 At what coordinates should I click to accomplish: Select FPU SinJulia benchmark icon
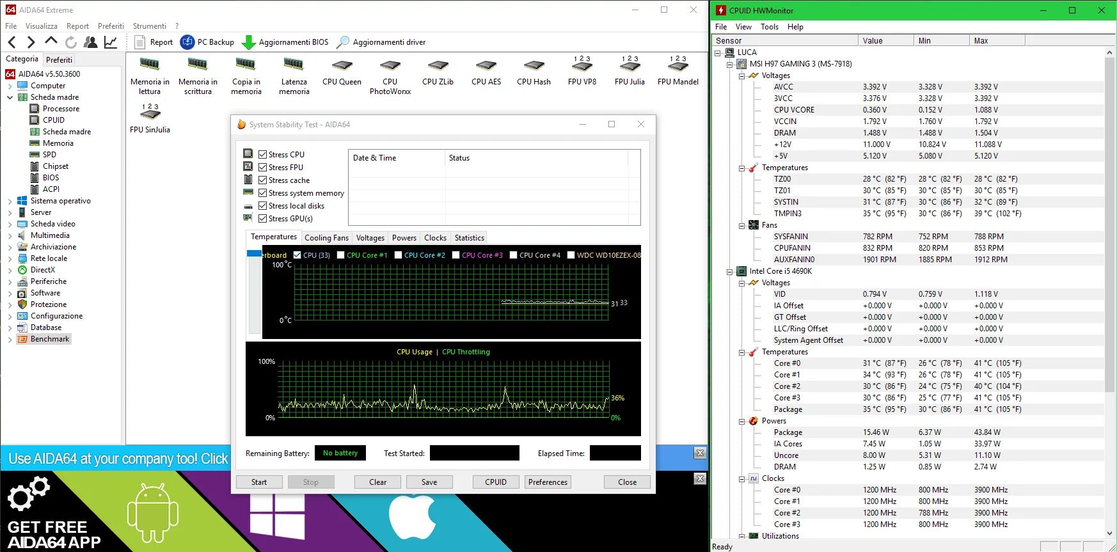[x=150, y=119]
